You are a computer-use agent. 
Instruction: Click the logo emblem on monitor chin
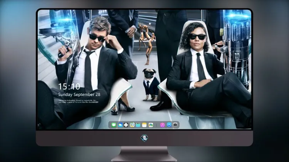click(x=144, y=138)
